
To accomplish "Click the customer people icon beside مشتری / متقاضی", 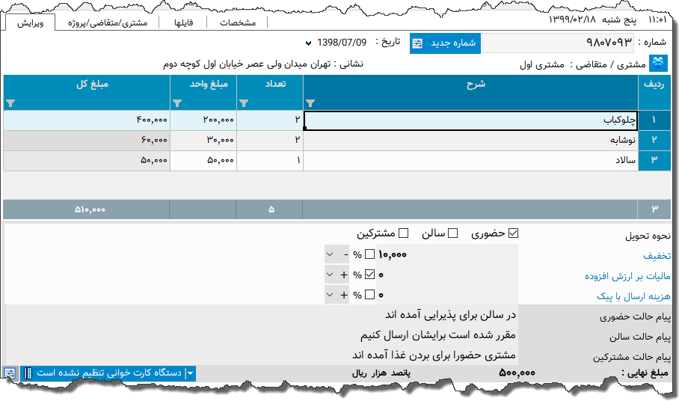I will pos(658,64).
